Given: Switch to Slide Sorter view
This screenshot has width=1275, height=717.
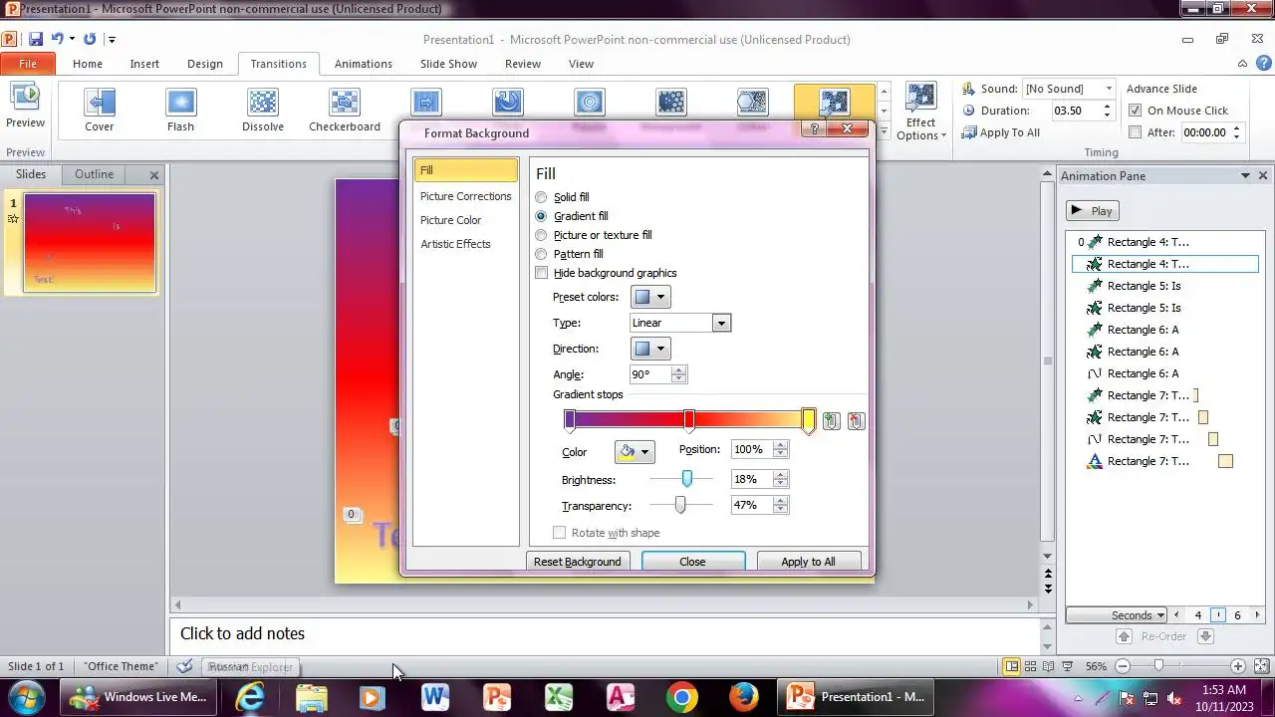Looking at the screenshot, I should [1031, 666].
